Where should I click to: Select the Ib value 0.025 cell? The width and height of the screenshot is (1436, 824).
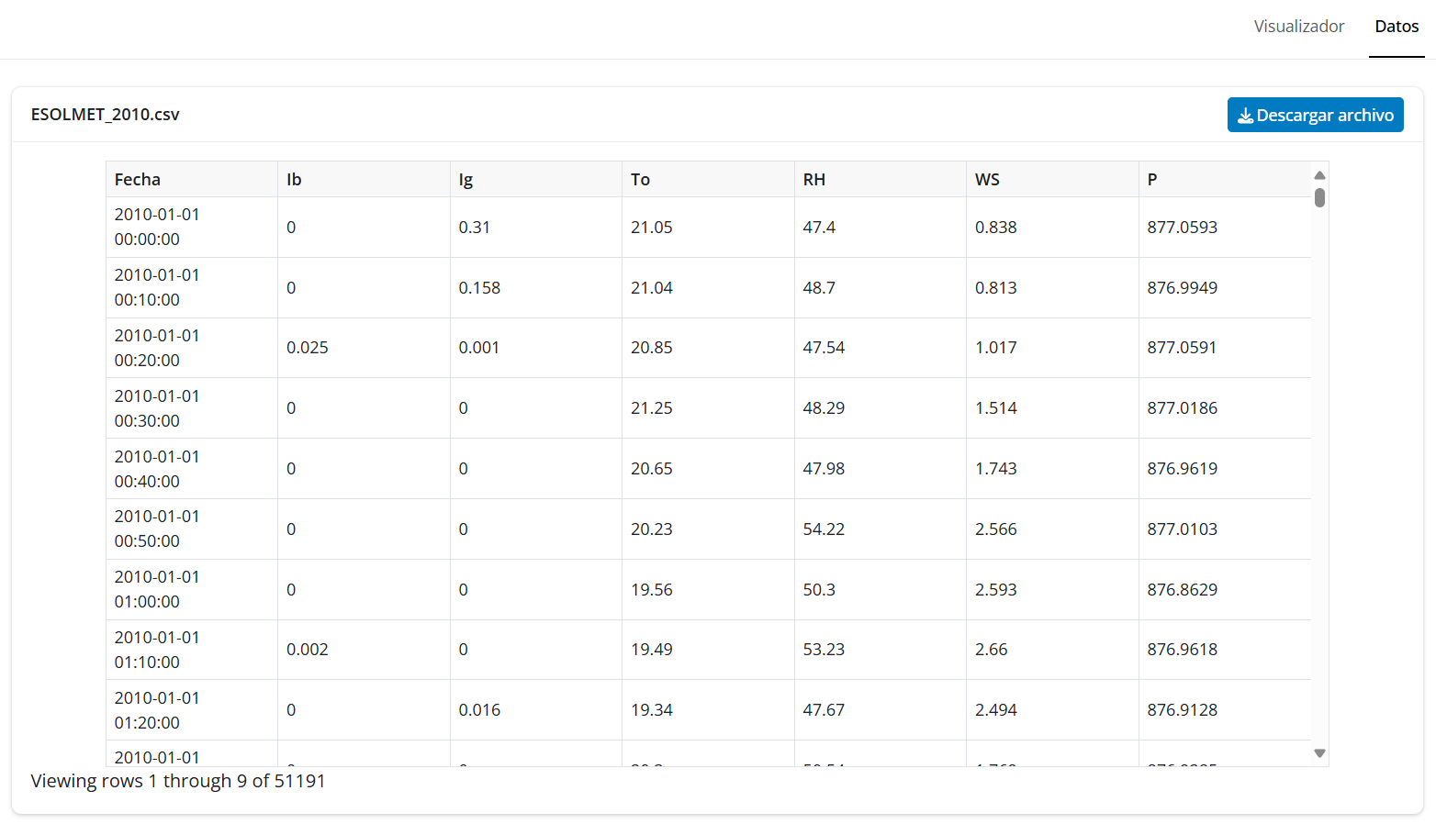(308, 348)
